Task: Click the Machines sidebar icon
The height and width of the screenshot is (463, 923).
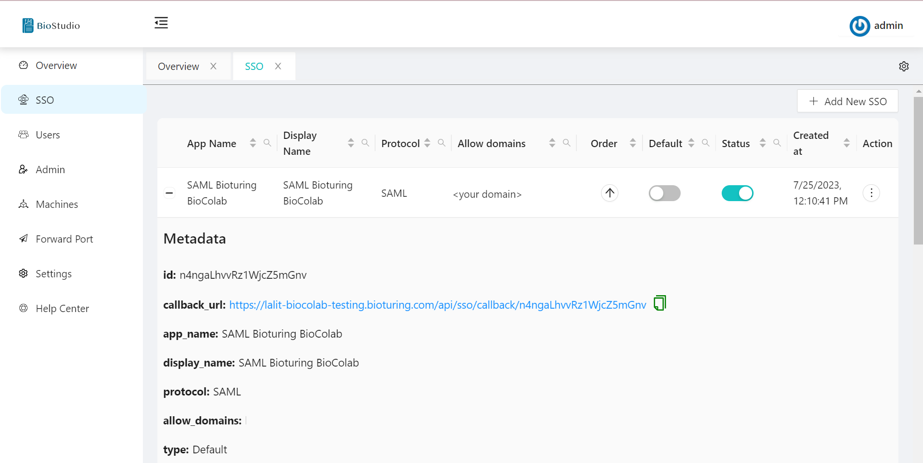Action: pos(23,204)
